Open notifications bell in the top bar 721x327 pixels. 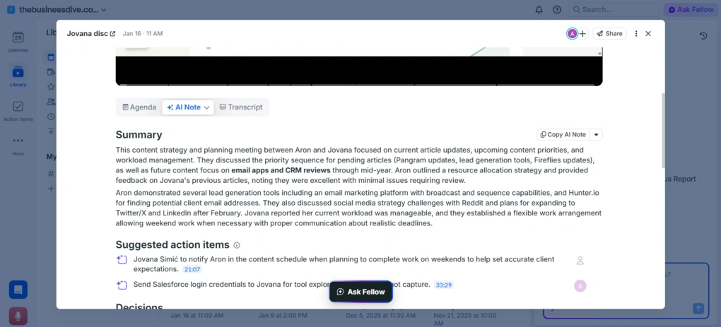click(x=539, y=10)
